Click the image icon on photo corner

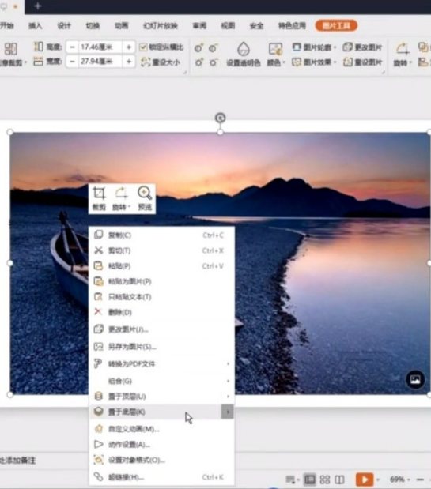[415, 379]
